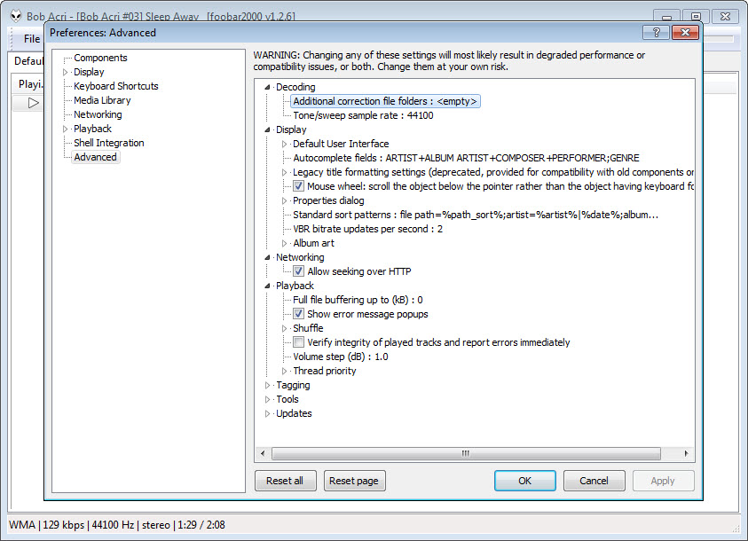Open Keyboard Shortcuts preferences page
The image size is (748, 541).
tap(116, 86)
